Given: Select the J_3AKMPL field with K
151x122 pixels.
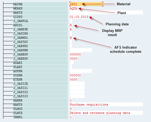Looking at the screenshot, I should (71, 38).
